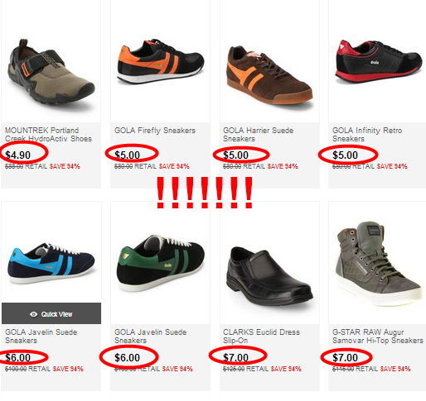This screenshot has width=426, height=401.
Task: Open the GOLA Firefly Sneakers product link
Action: pos(155,131)
